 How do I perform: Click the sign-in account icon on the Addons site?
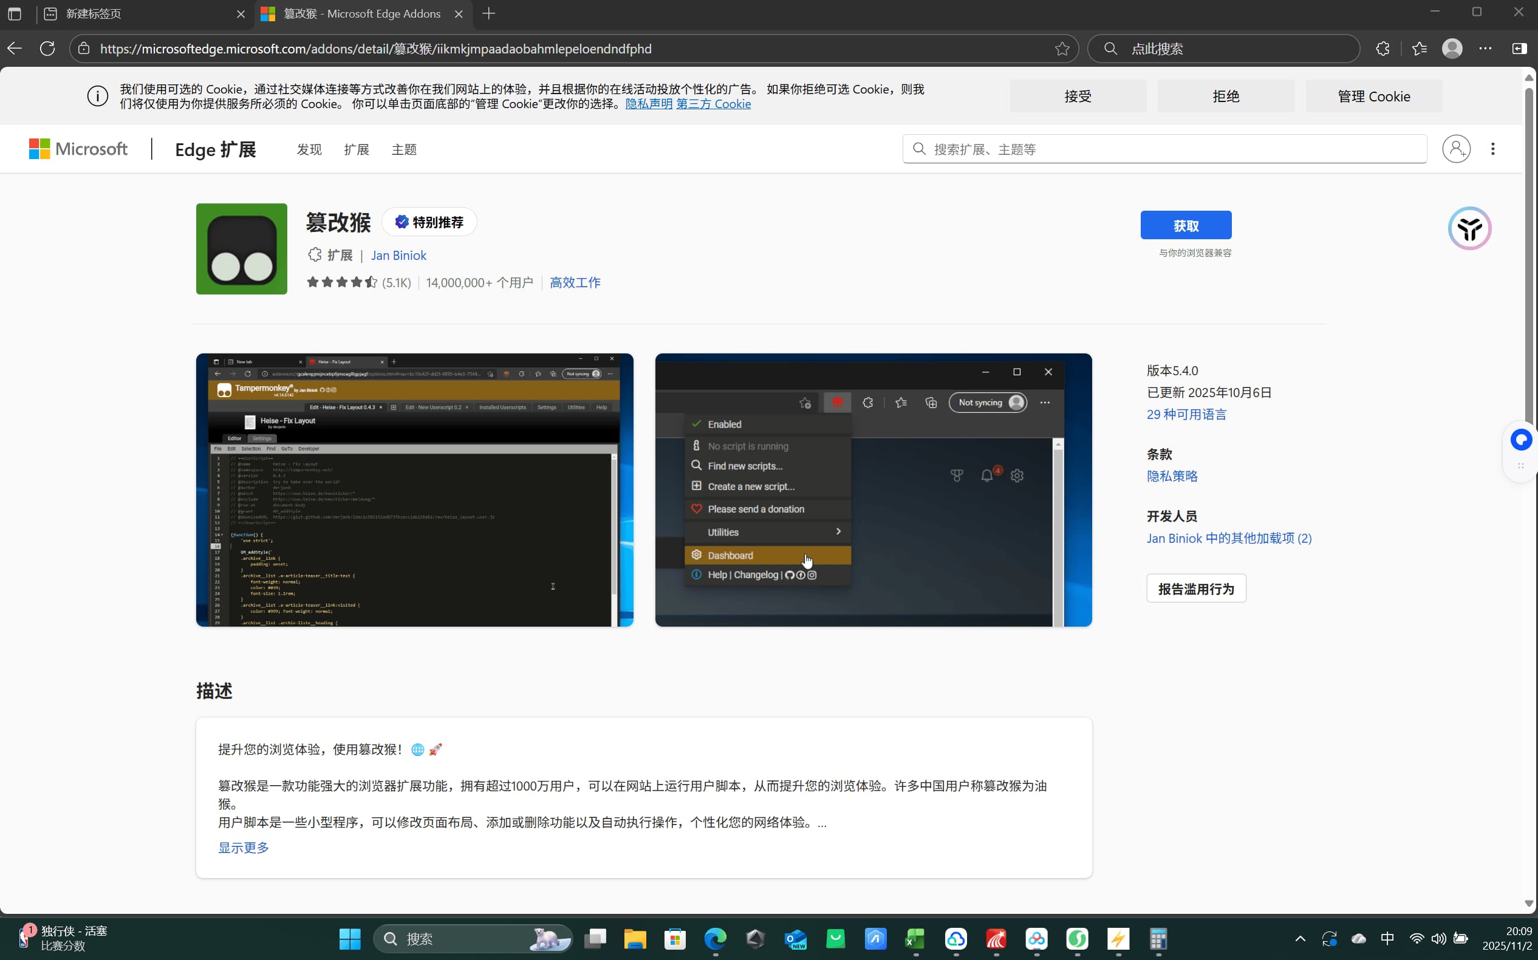pos(1456,149)
